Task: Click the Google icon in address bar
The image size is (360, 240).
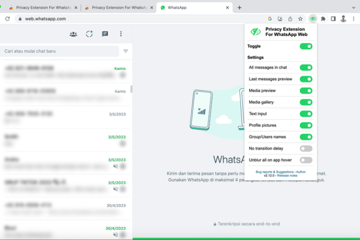Action: (x=270, y=19)
